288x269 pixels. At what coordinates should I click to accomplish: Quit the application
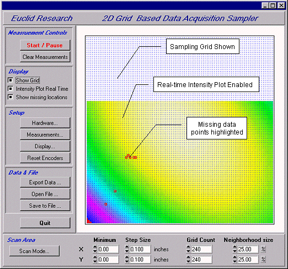point(45,223)
